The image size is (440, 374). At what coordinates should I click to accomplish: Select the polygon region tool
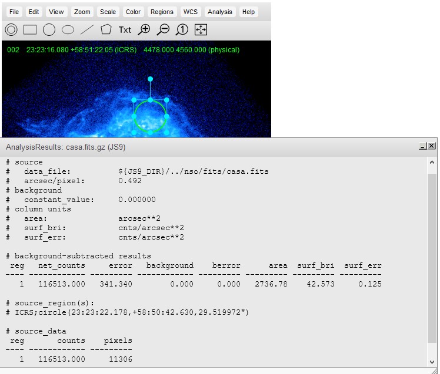click(106, 29)
